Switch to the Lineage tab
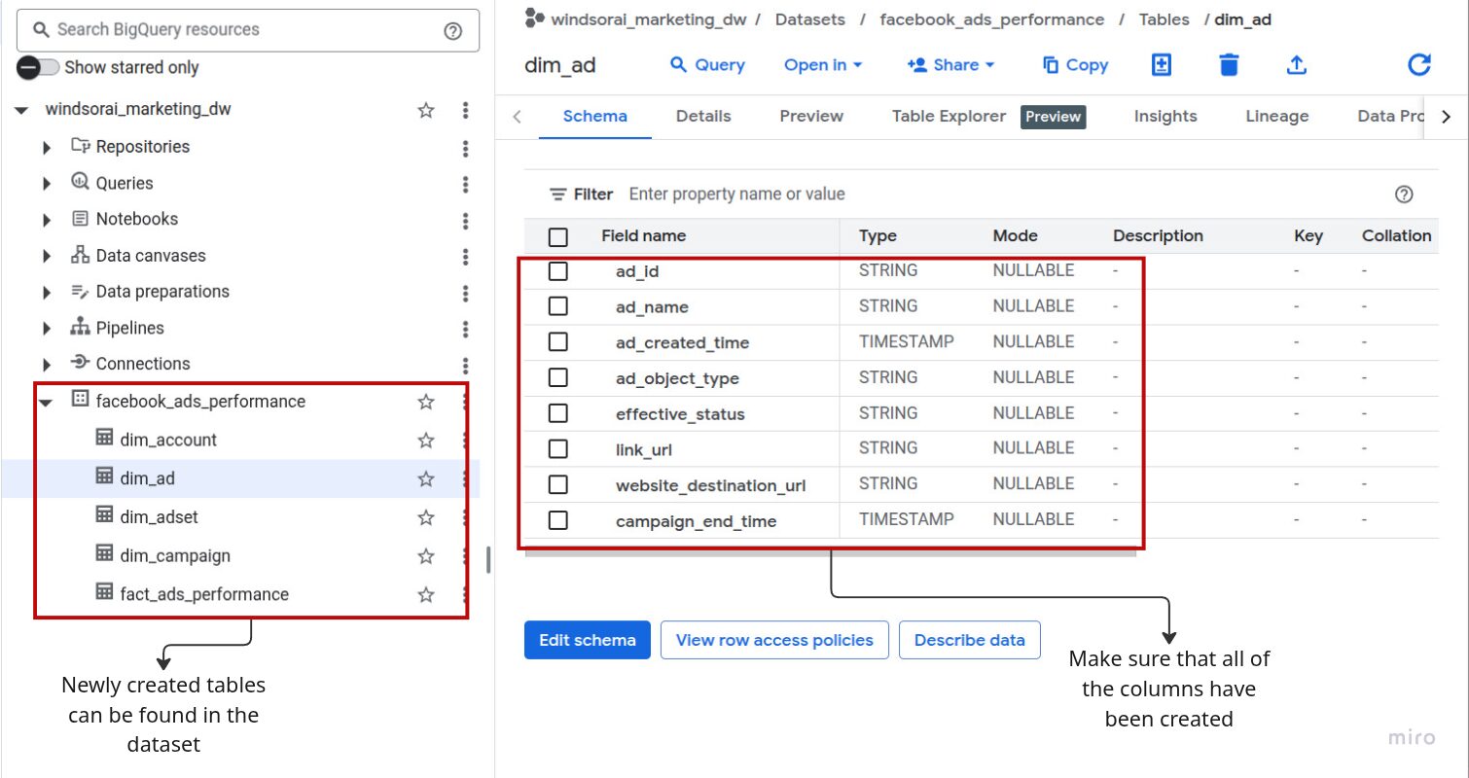Viewport: 1469px width, 778px height. pos(1277,116)
